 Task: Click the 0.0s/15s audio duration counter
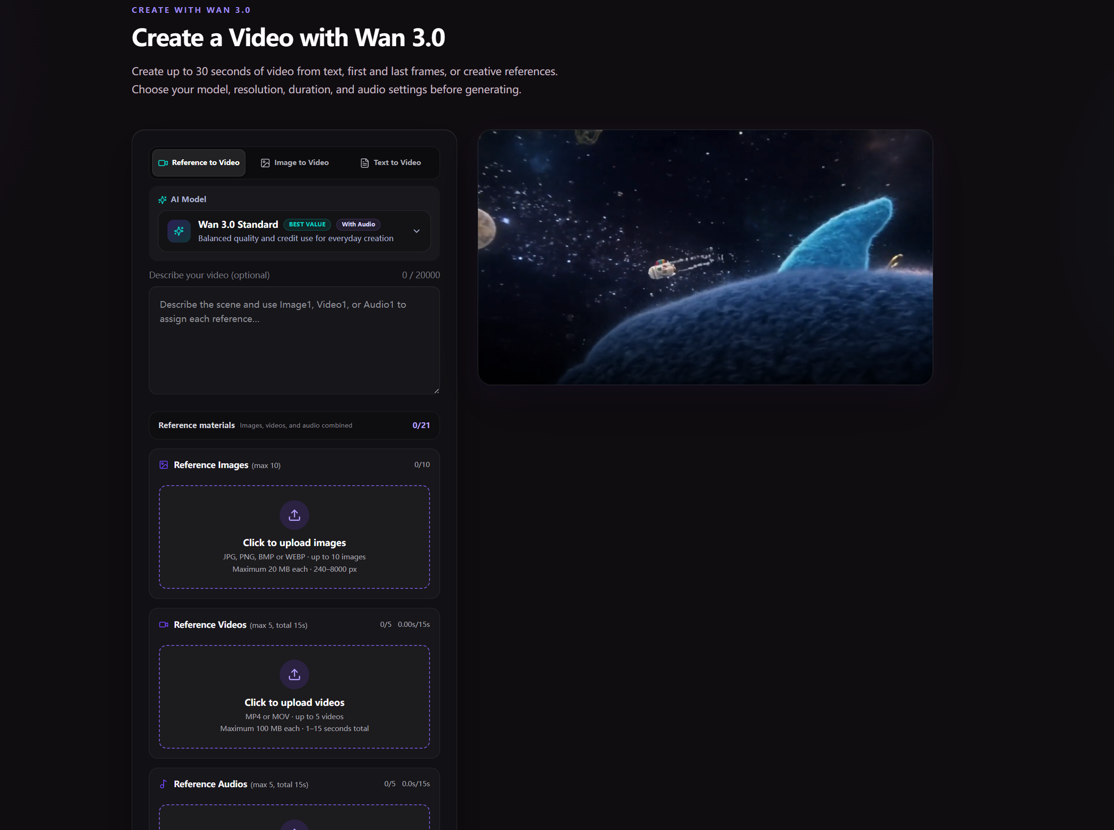(416, 784)
